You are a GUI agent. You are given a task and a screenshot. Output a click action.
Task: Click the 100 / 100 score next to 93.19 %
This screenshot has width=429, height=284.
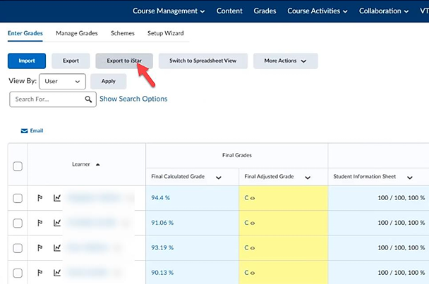(x=401, y=247)
